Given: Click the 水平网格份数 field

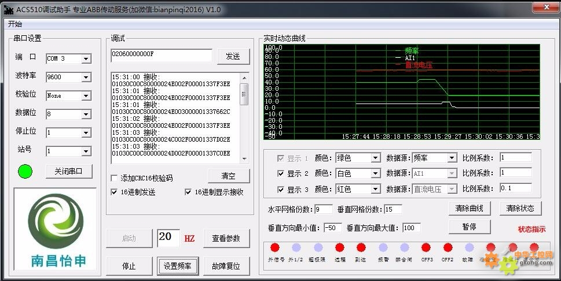Looking at the screenshot, I should pyautogui.click(x=324, y=209).
